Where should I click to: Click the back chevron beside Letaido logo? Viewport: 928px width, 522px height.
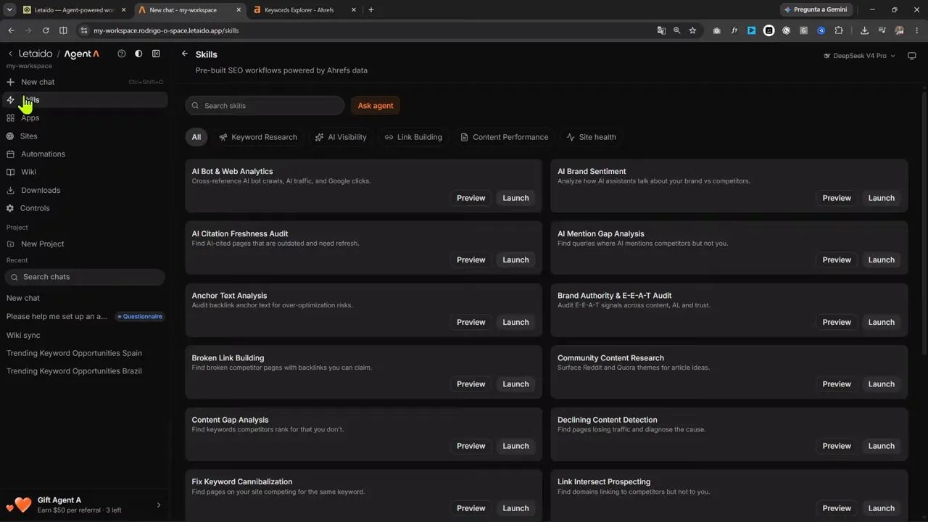tap(10, 54)
